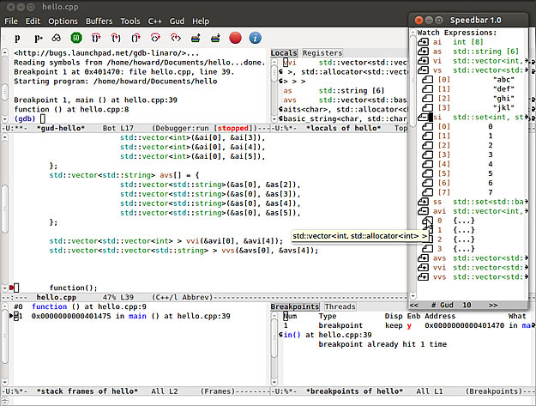Click the '>>' button in Speedbar footer
Image resolution: width=536 pixels, height=406 pixels.
click(x=492, y=304)
